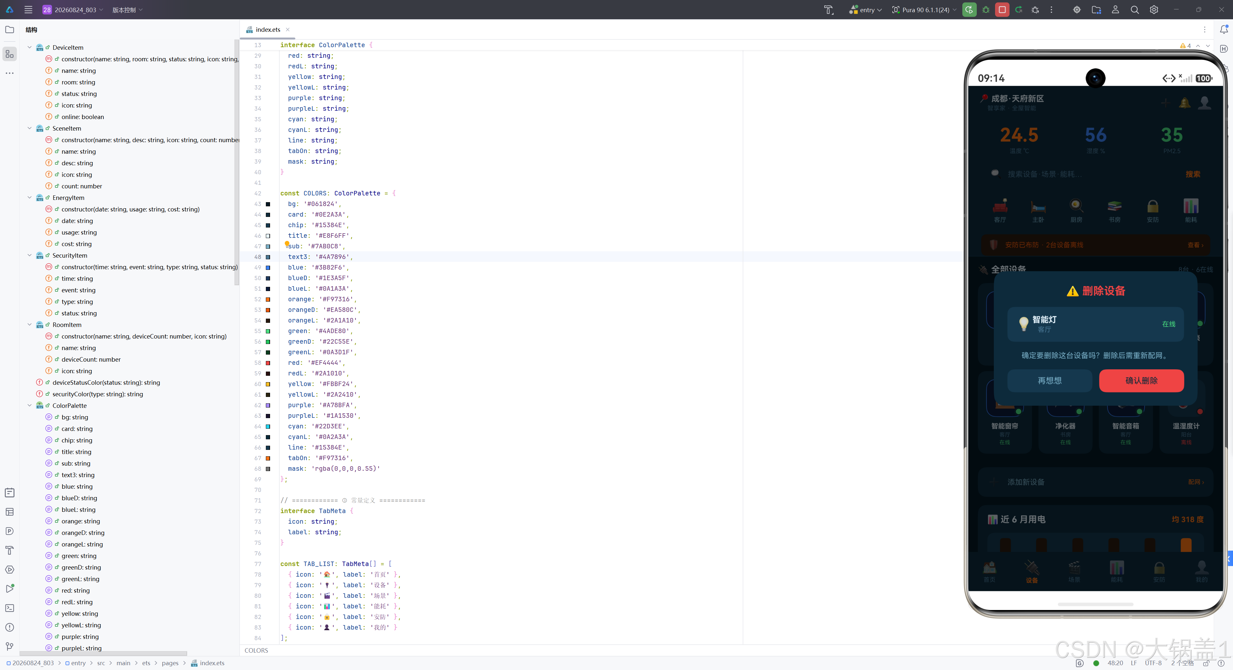Click 再想想 cancel button in delete dialog
1233x670 pixels.
[x=1049, y=381]
